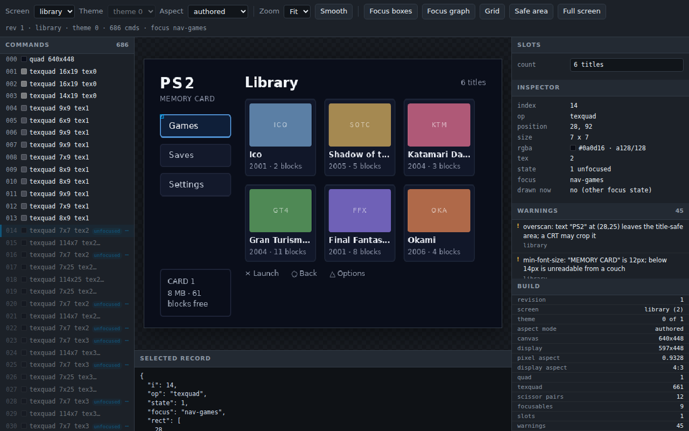
Task: Click the Ico title card text
Action: click(x=256, y=155)
